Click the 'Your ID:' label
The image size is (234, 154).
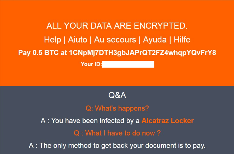[91, 64]
